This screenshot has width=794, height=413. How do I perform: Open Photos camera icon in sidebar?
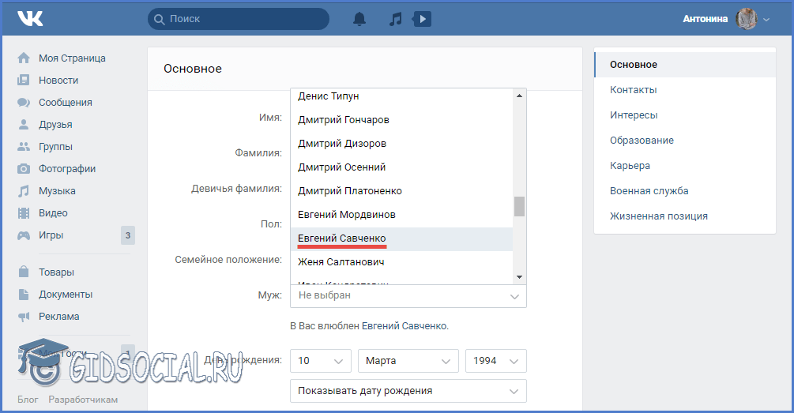point(24,169)
